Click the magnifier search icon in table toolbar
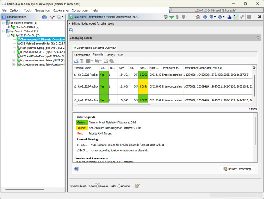This screenshot has width=264, height=199. coord(111,61)
